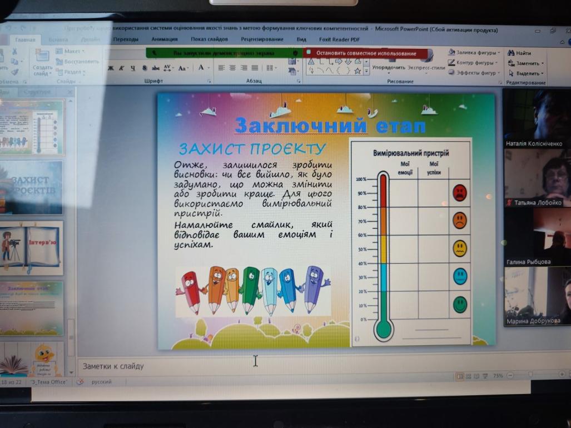Align text right
Screen dimensions: 571x428
244,68
